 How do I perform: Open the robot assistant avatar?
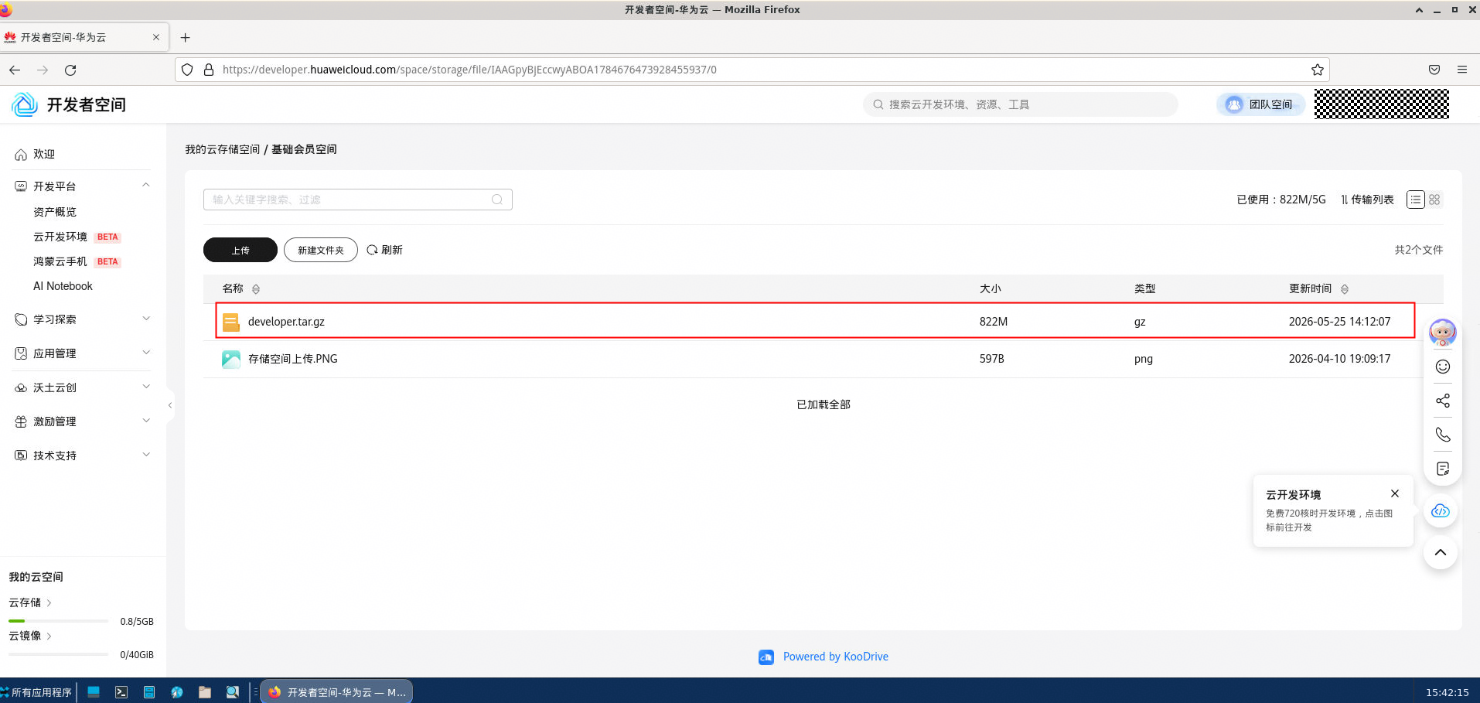(x=1442, y=333)
